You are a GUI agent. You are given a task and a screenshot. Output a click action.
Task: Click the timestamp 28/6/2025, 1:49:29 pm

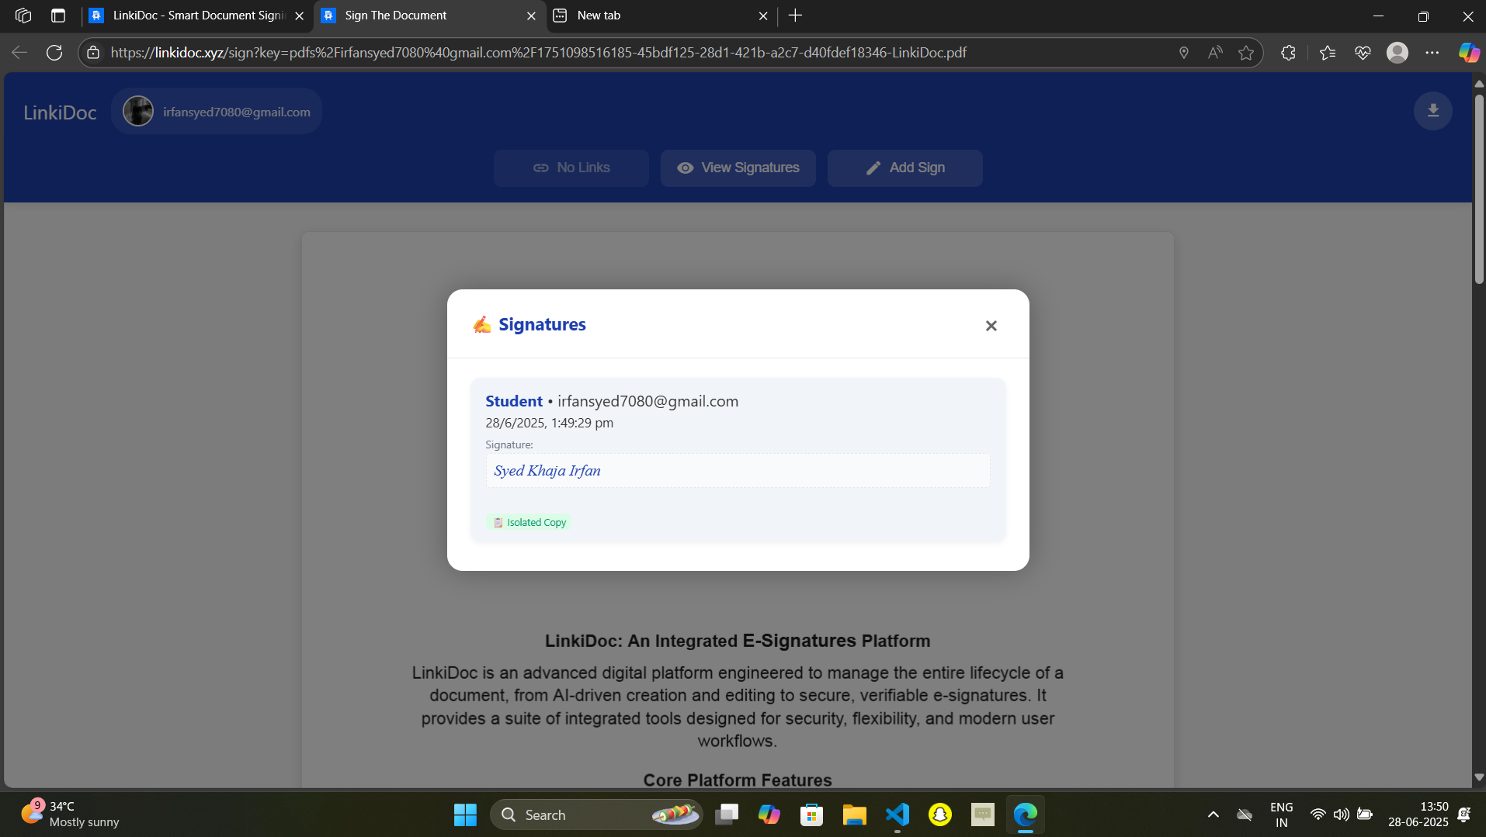tap(550, 423)
